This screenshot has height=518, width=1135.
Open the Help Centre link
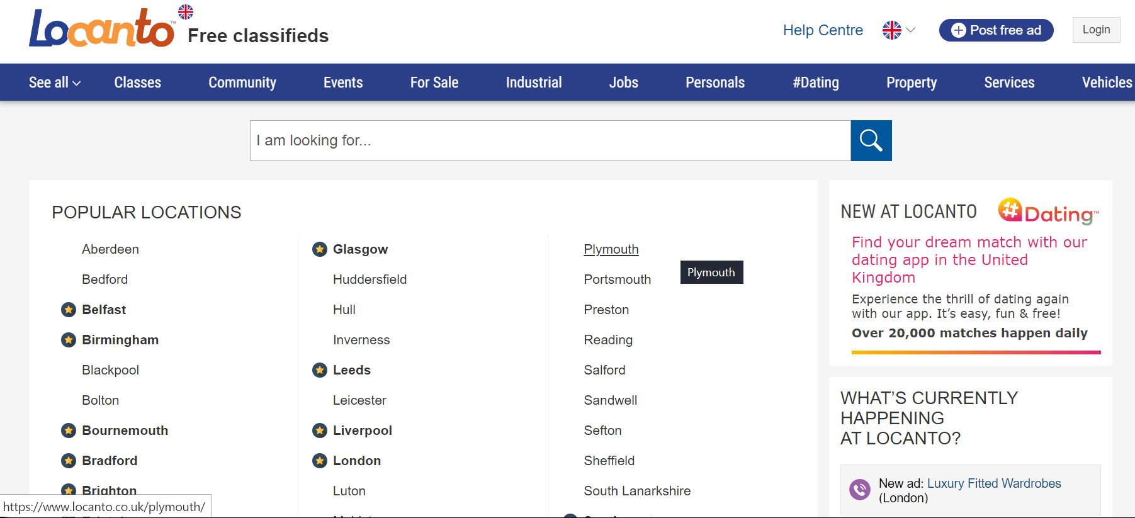pos(823,30)
